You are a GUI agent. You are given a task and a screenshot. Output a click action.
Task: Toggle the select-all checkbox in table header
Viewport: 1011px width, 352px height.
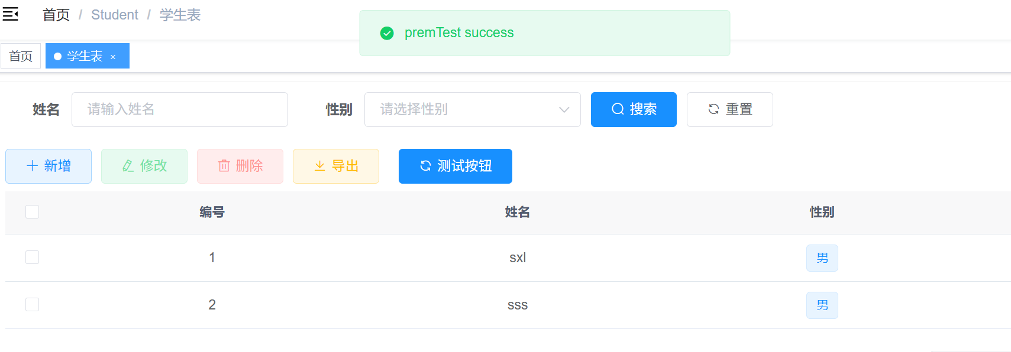point(33,211)
